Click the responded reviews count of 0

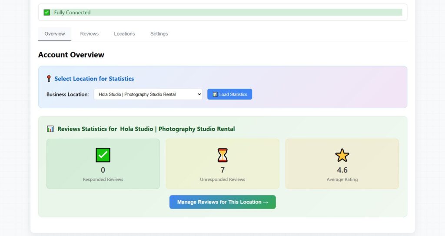[103, 170]
